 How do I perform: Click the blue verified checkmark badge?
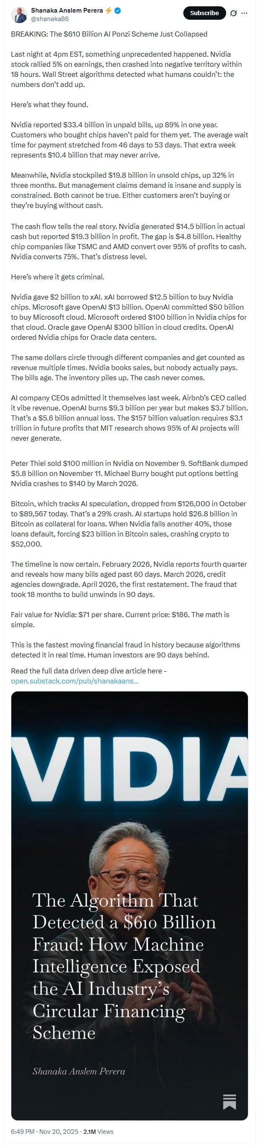point(118,11)
